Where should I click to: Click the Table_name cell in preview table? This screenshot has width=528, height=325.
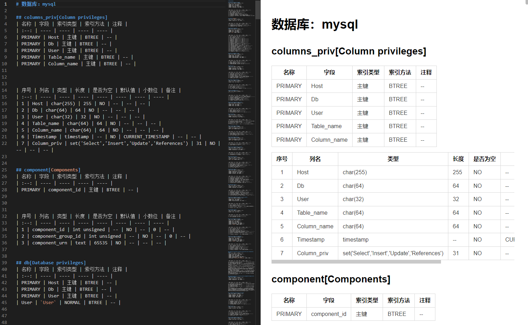(x=326, y=126)
